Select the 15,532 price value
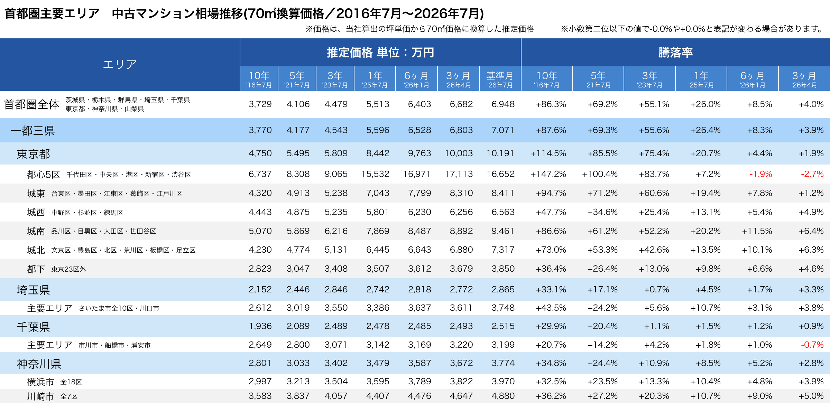The image size is (830, 403). point(375,174)
